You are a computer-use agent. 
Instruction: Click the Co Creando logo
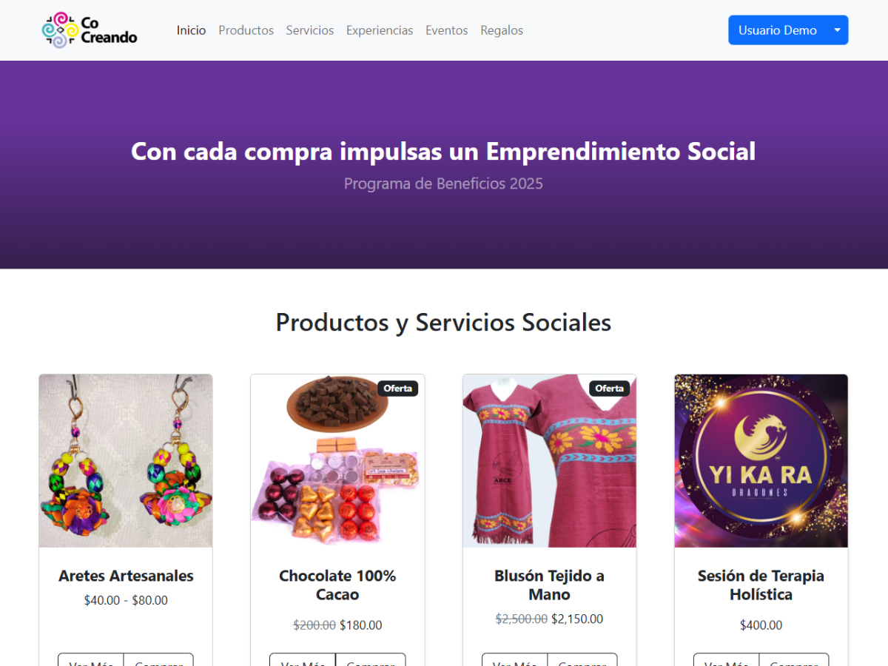click(x=90, y=30)
